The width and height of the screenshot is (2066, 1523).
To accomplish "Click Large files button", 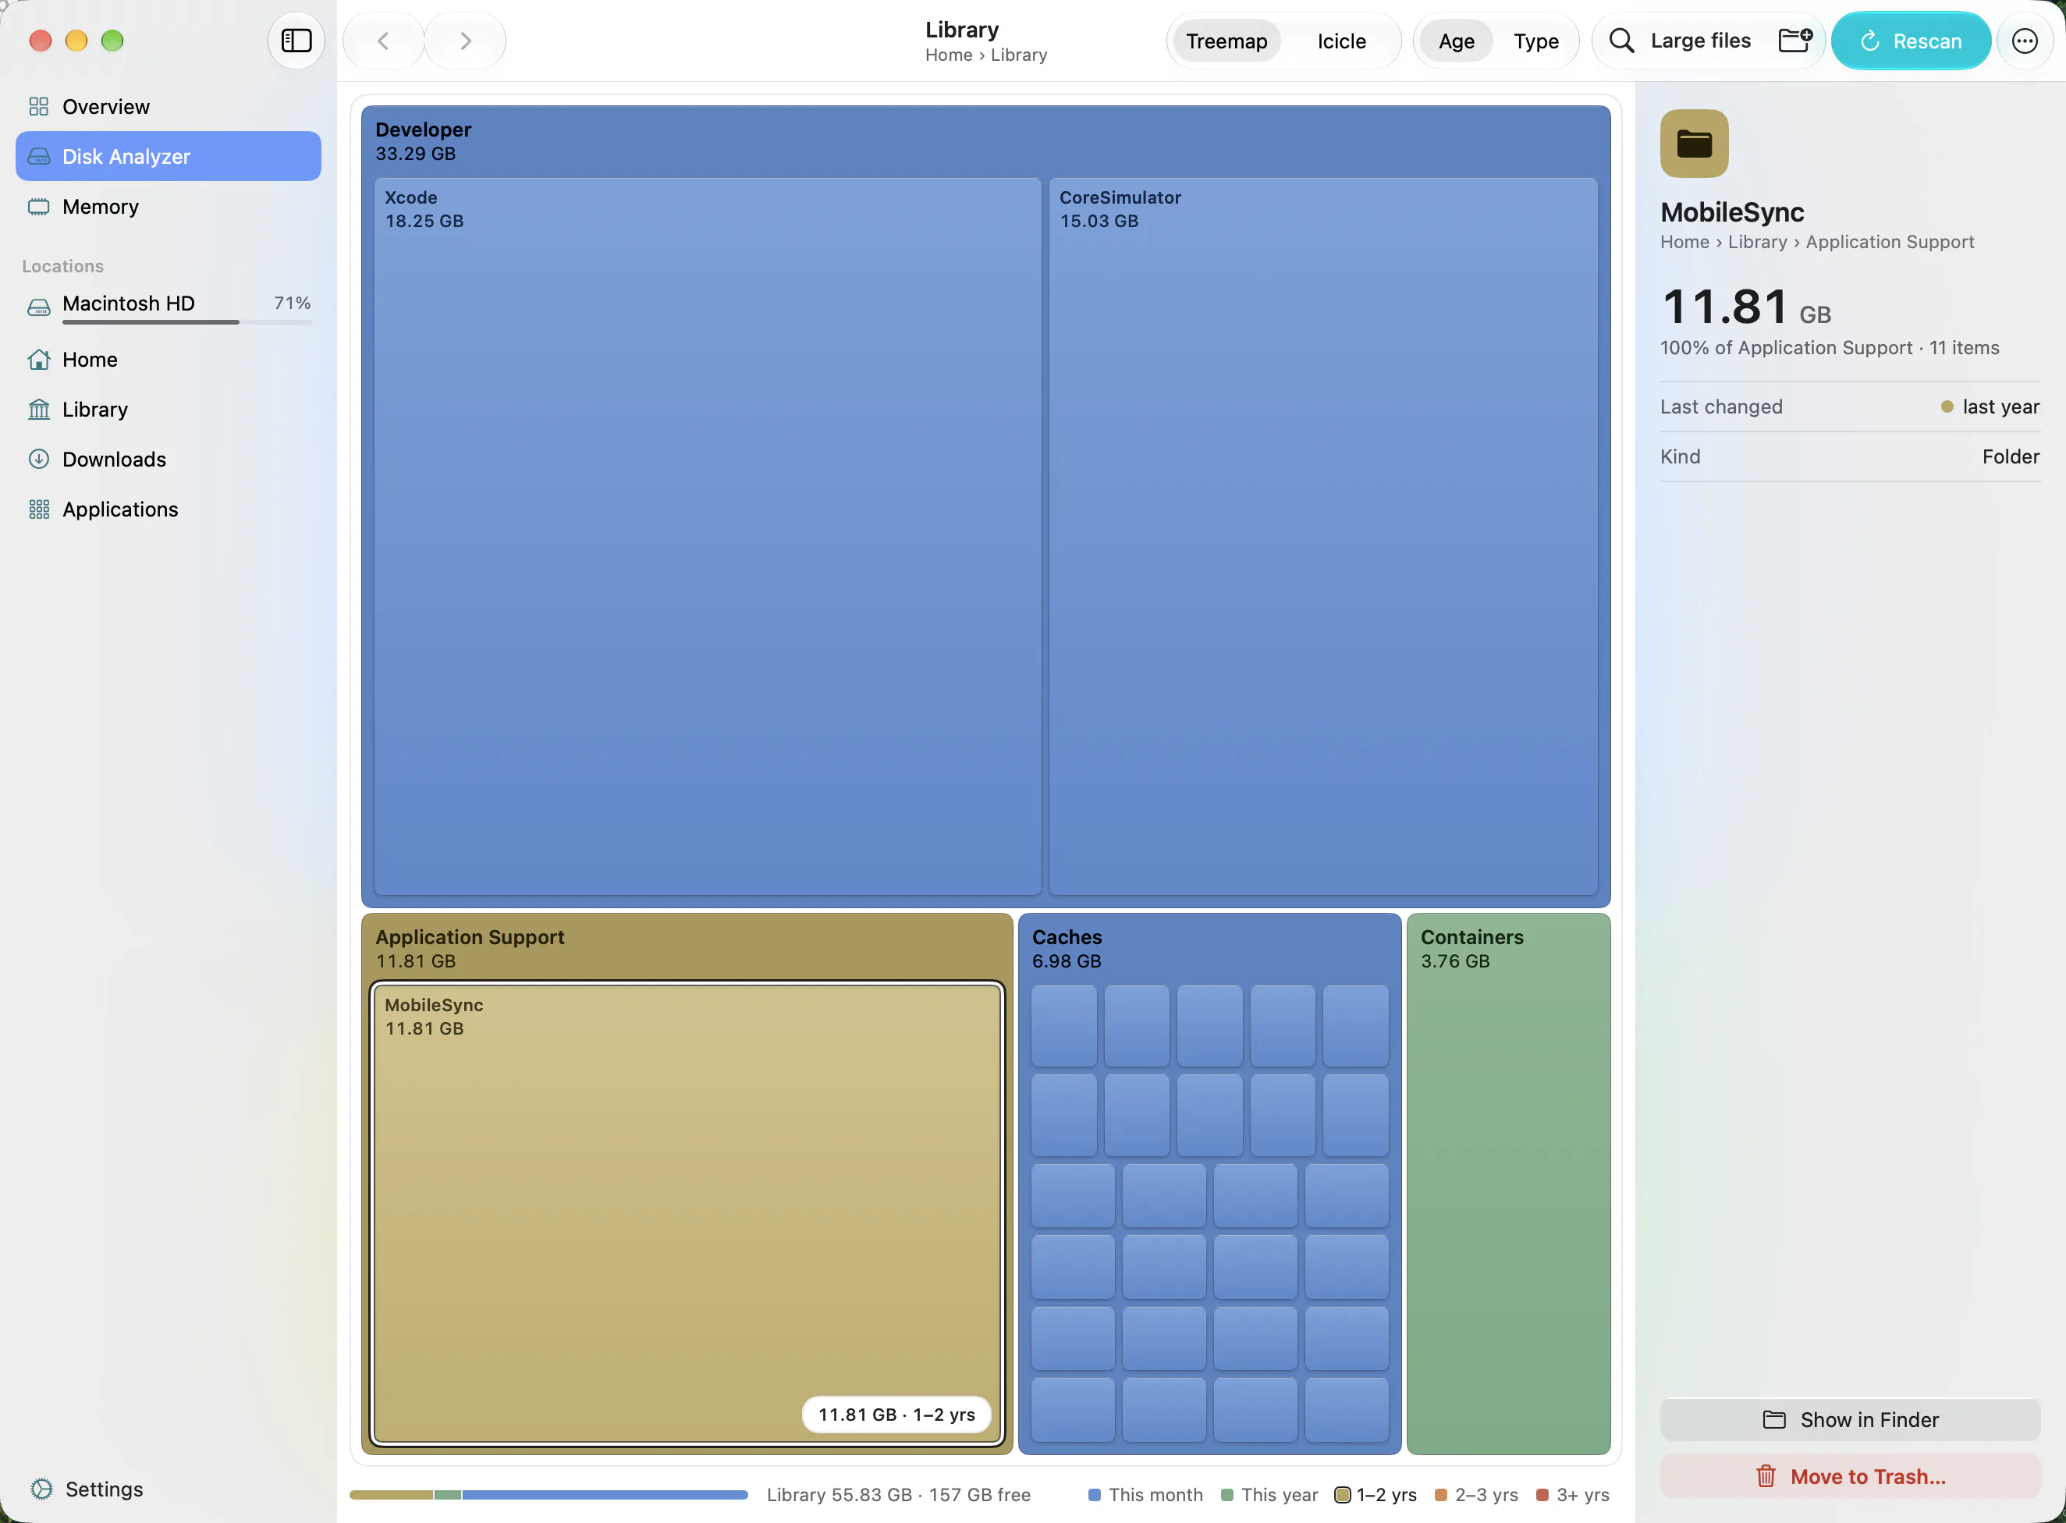I will coord(1700,41).
